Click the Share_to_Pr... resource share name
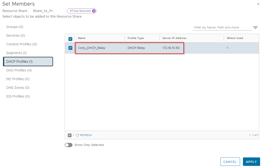 pyautogui.click(x=44, y=11)
